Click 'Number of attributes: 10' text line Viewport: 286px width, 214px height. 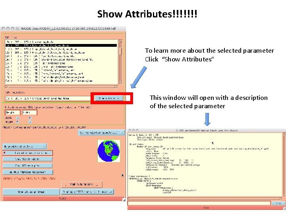pos(150,147)
